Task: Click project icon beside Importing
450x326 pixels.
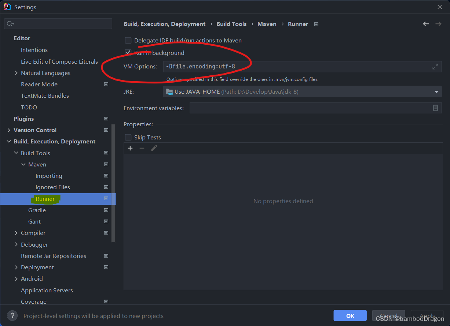Action: [x=106, y=176]
